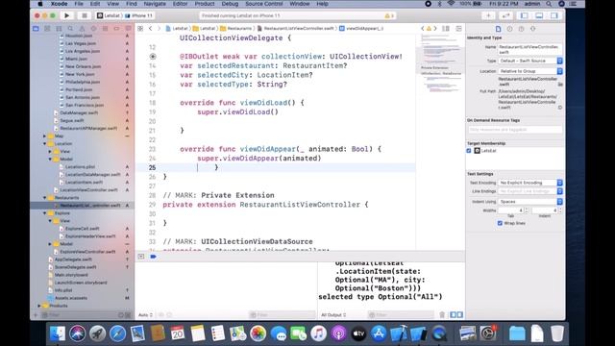Open the Auto variables scope popup
This screenshot has height=346, width=615.
point(145,315)
